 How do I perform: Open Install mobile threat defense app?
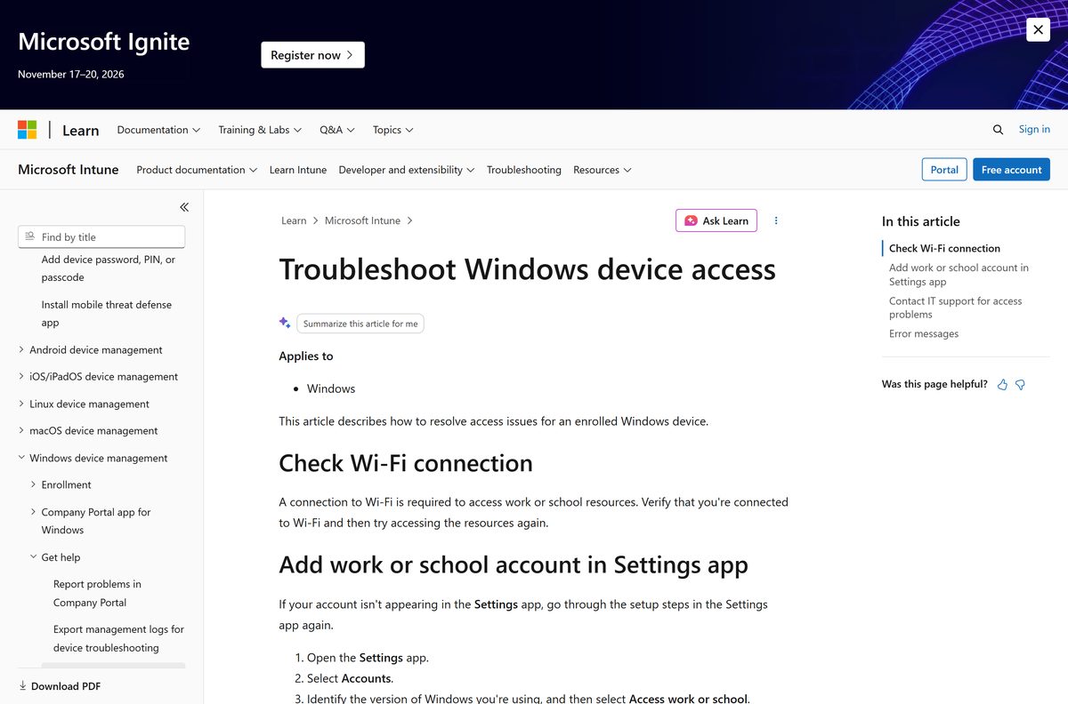[107, 314]
